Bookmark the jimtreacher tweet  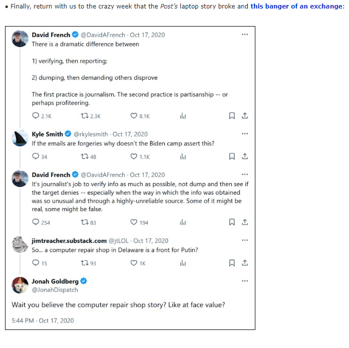coord(232,263)
